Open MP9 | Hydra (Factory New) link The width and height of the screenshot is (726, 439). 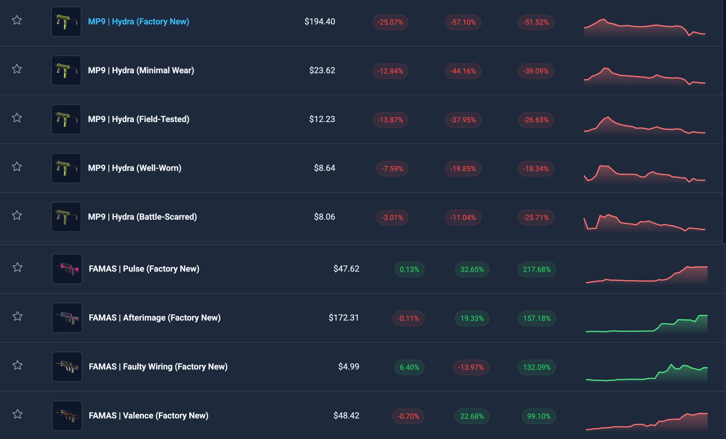click(138, 22)
